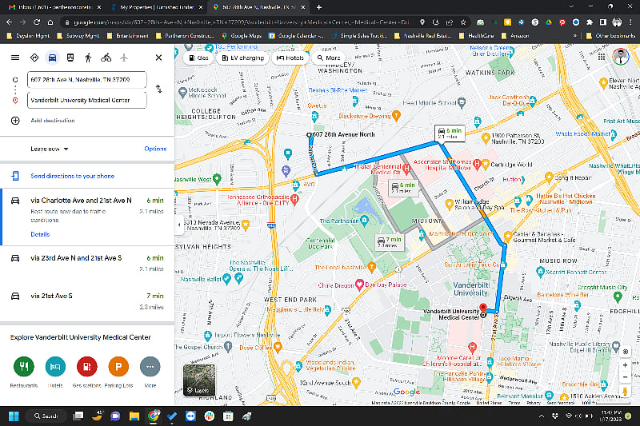Viewport: 640px width, 426px height.
Task: Click the 7 min alternate route label
Action: (390, 242)
